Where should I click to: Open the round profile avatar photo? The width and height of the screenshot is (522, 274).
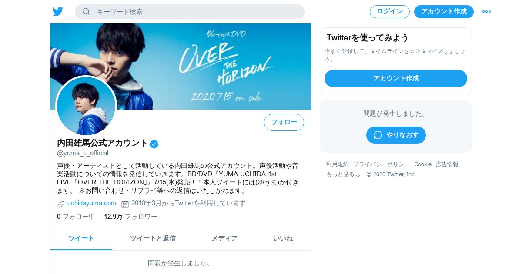coord(86,106)
